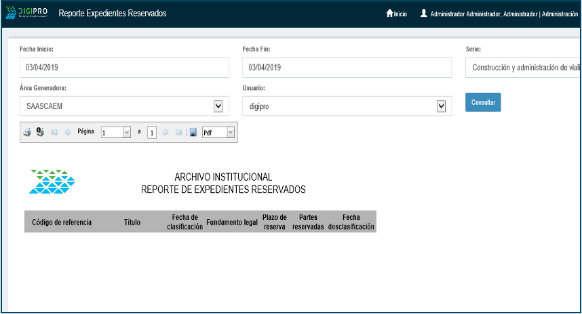Image resolution: width=582 pixels, height=314 pixels.
Task: Click the total pages box after 'a'
Action: coord(152,133)
